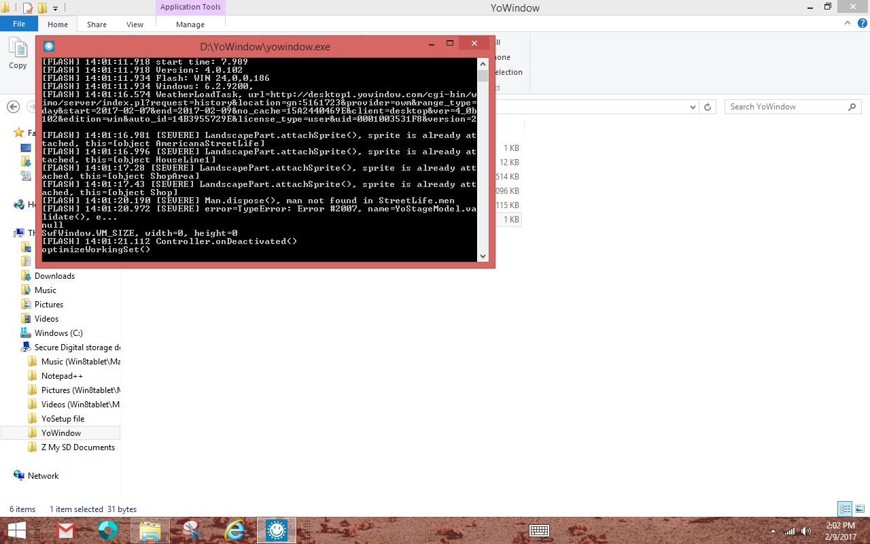Click the YoWindow smiley taskbar icon

coord(277,530)
